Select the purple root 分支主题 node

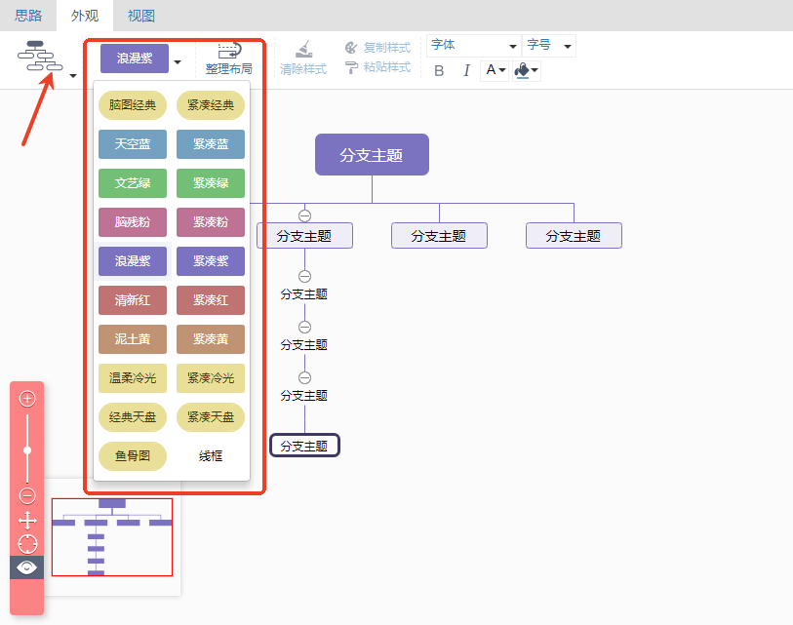[x=373, y=155]
